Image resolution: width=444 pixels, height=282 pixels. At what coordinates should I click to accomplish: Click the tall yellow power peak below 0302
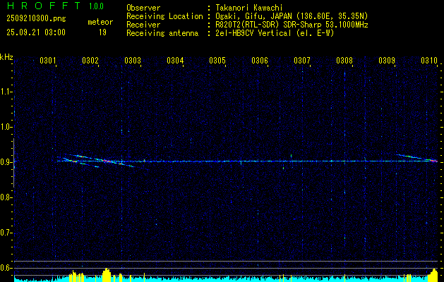coord(107,275)
